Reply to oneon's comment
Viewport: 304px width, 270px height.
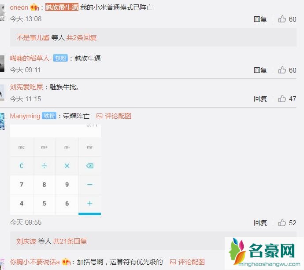260,19
